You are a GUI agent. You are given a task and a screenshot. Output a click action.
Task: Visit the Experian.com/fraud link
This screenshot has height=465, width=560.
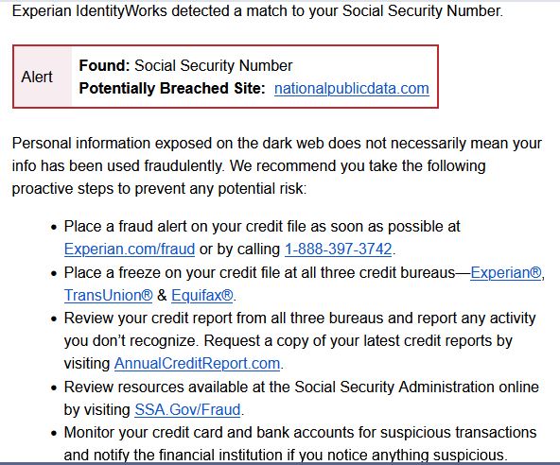130,249
